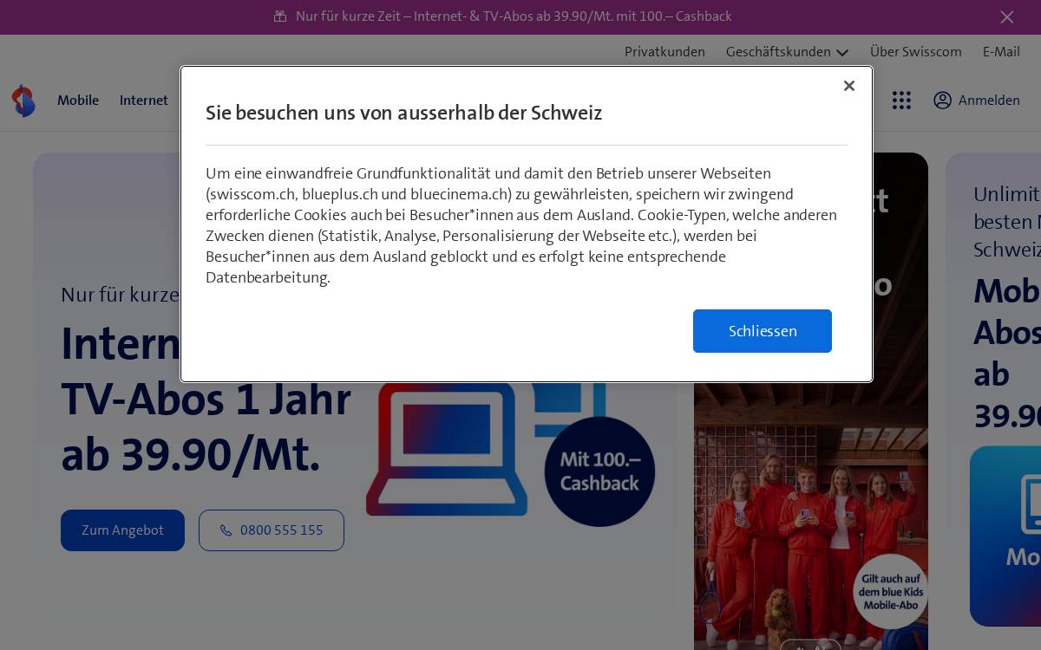Open the Swisscom logo home link

23,101
